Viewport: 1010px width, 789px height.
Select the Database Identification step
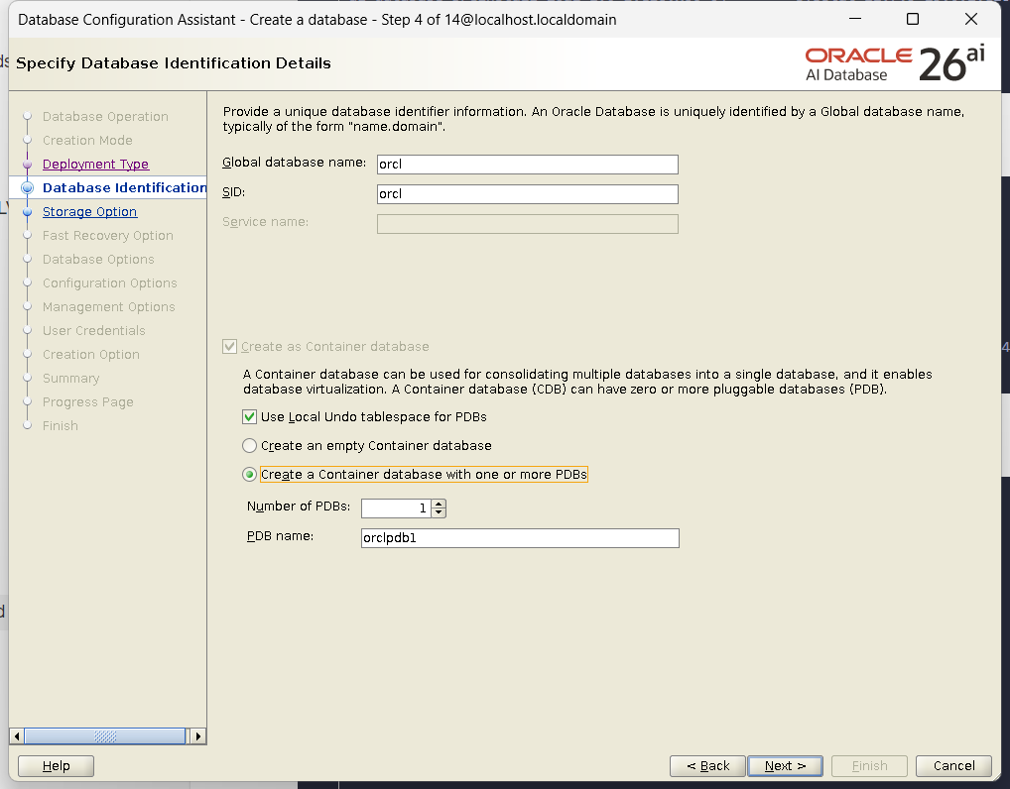pos(124,188)
